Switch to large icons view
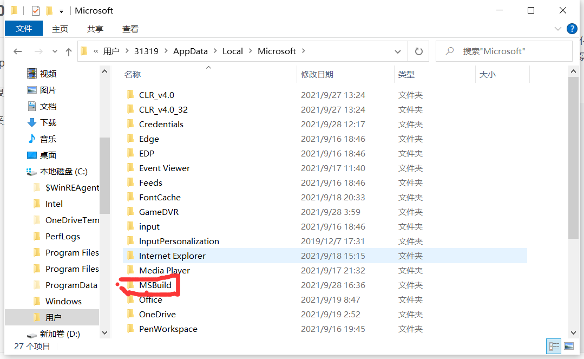The width and height of the screenshot is (584, 359). pos(568,346)
